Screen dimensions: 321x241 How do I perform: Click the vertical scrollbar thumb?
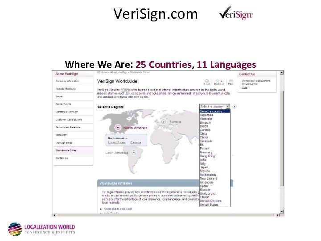click(x=282, y=138)
